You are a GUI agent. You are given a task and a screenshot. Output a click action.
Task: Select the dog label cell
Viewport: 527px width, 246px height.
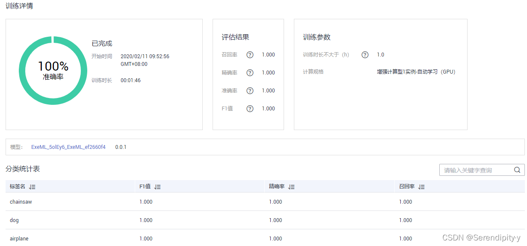(15, 220)
